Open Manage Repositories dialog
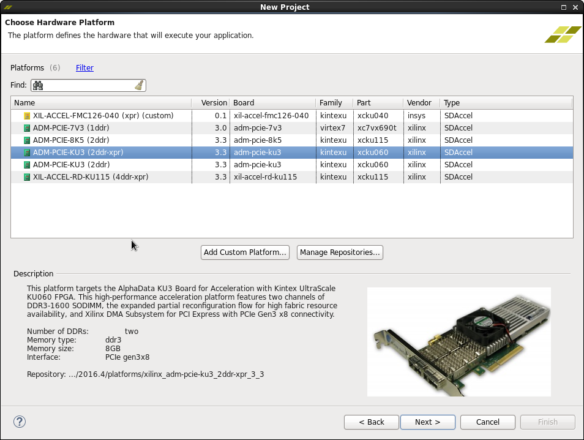Image resolution: width=584 pixels, height=440 pixels. point(340,252)
